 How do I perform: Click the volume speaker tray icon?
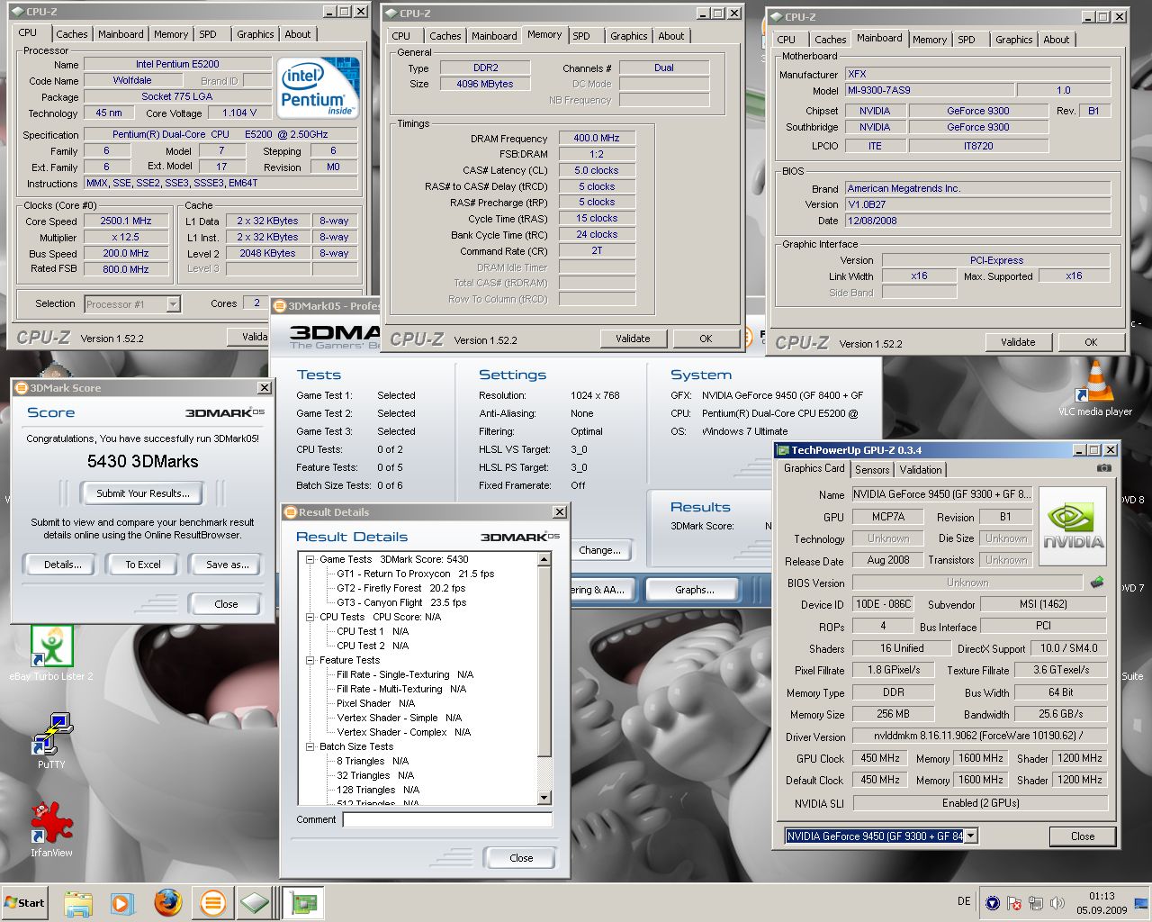tap(1057, 903)
